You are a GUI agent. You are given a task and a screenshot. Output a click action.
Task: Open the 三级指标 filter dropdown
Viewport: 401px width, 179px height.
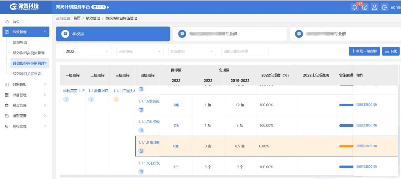pos(140,51)
